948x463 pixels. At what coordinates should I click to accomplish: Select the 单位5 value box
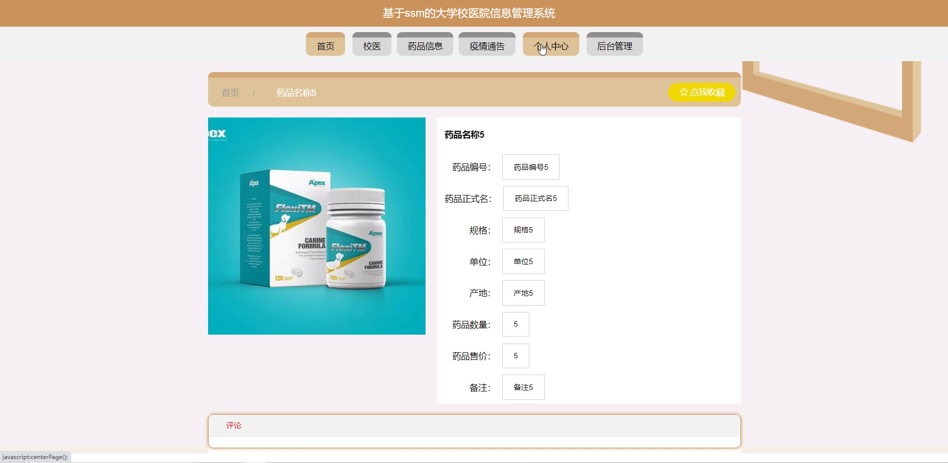click(523, 262)
